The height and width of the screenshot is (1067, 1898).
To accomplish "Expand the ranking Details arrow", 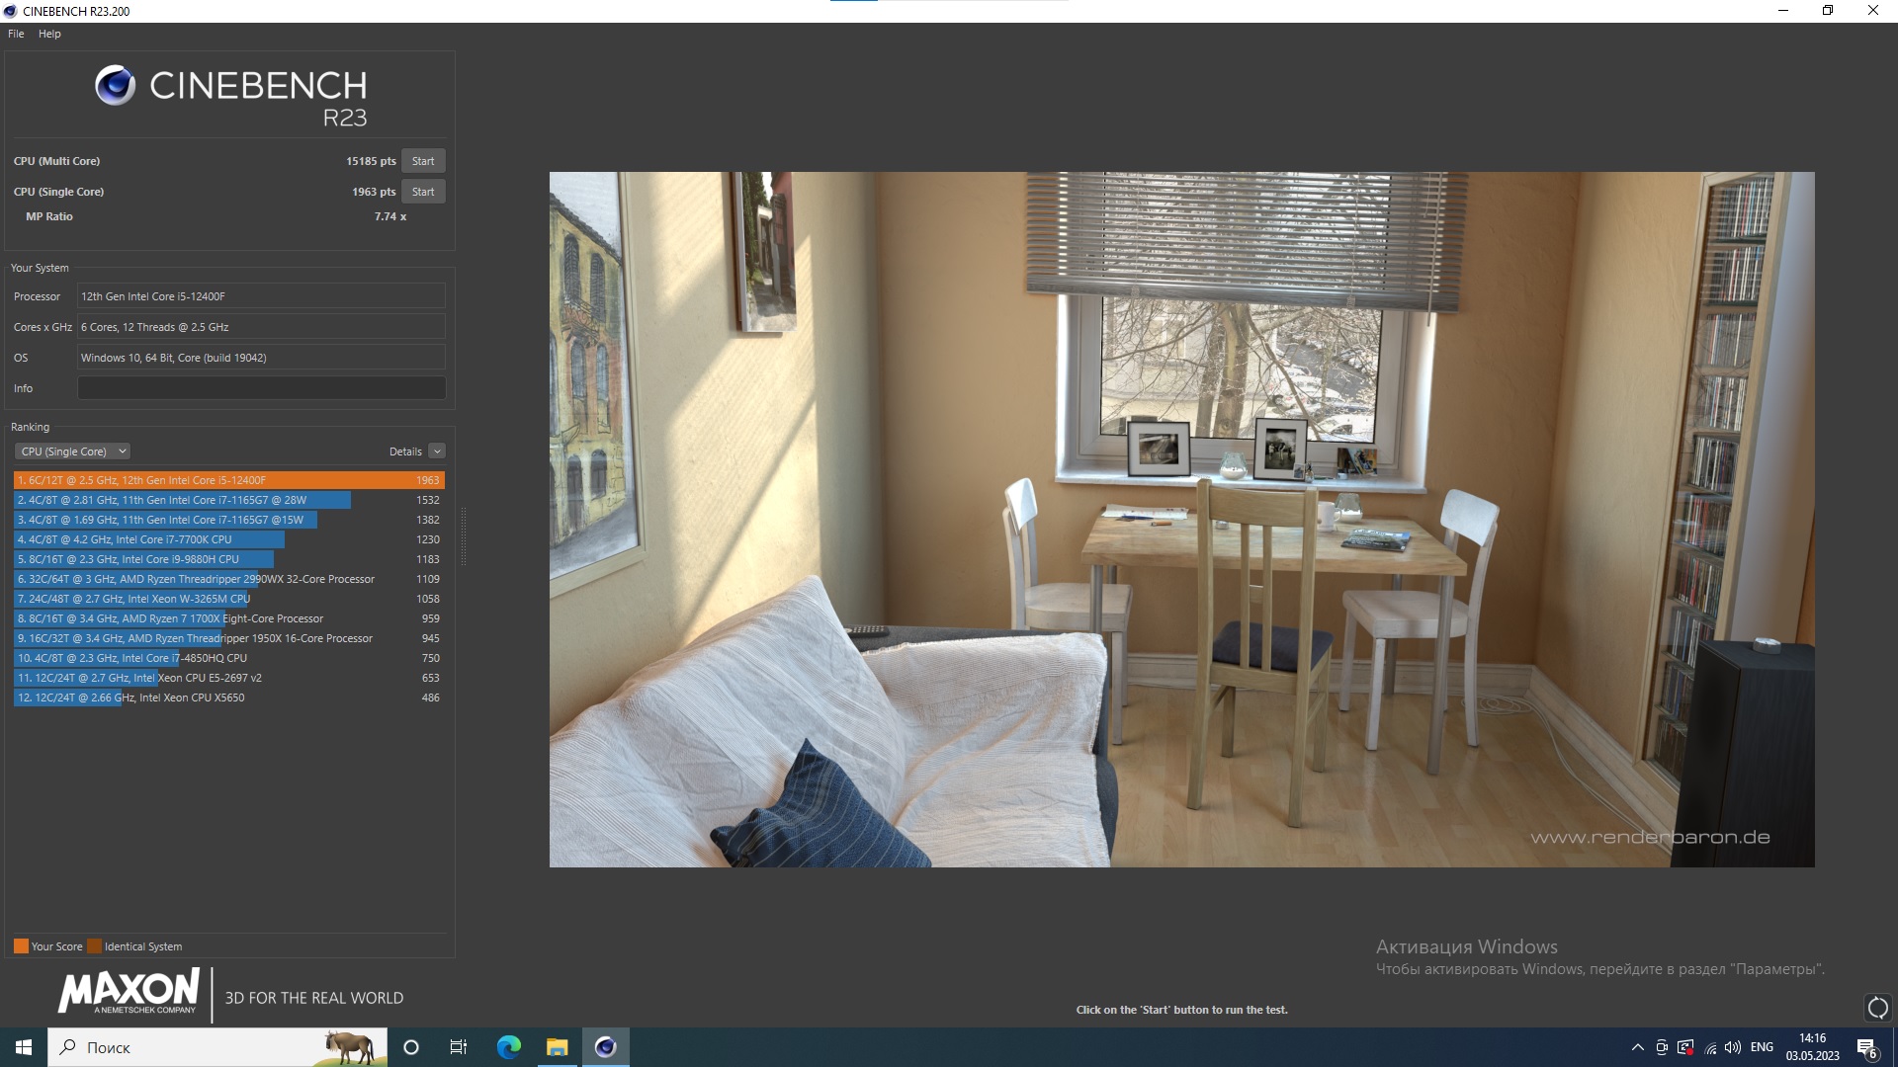I will tap(437, 451).
